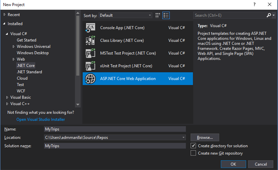Open the Sort by Default dropdown
This screenshot has width=278, height=170.
coord(125,15)
